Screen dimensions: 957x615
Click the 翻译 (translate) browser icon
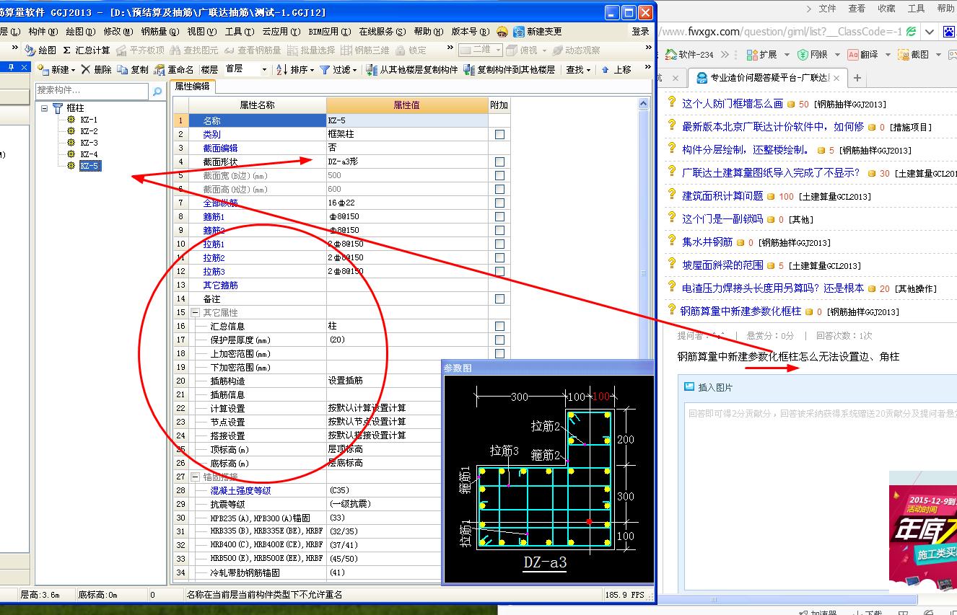coord(853,54)
